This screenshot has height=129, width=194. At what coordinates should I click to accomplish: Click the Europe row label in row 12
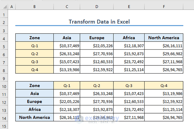point(35,101)
